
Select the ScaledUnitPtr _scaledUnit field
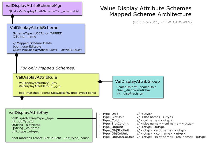point(136,87)
